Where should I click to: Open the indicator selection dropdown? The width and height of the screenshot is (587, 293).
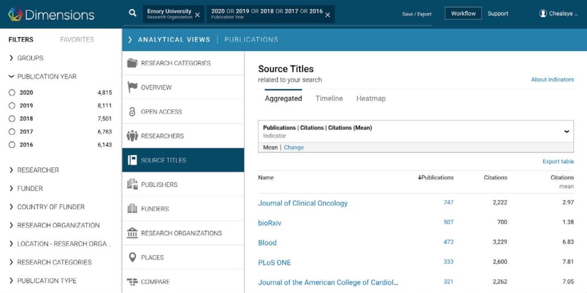click(x=566, y=131)
